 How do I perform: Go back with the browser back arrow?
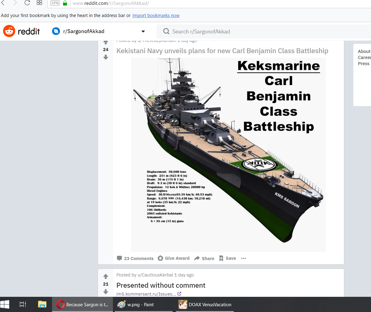(3, 3)
